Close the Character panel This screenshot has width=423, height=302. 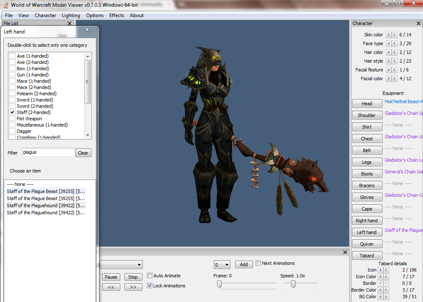pyautogui.click(x=418, y=23)
